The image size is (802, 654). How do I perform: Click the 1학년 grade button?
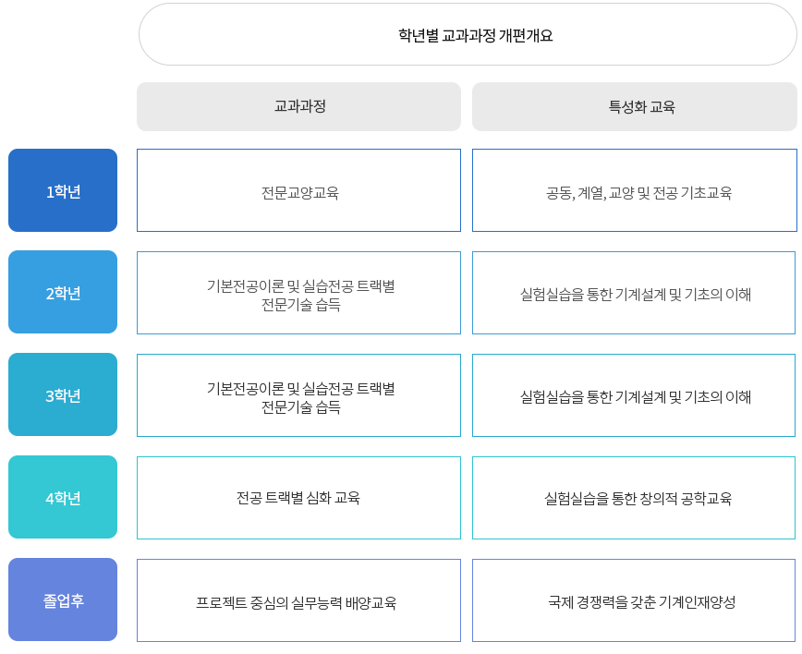(x=63, y=191)
